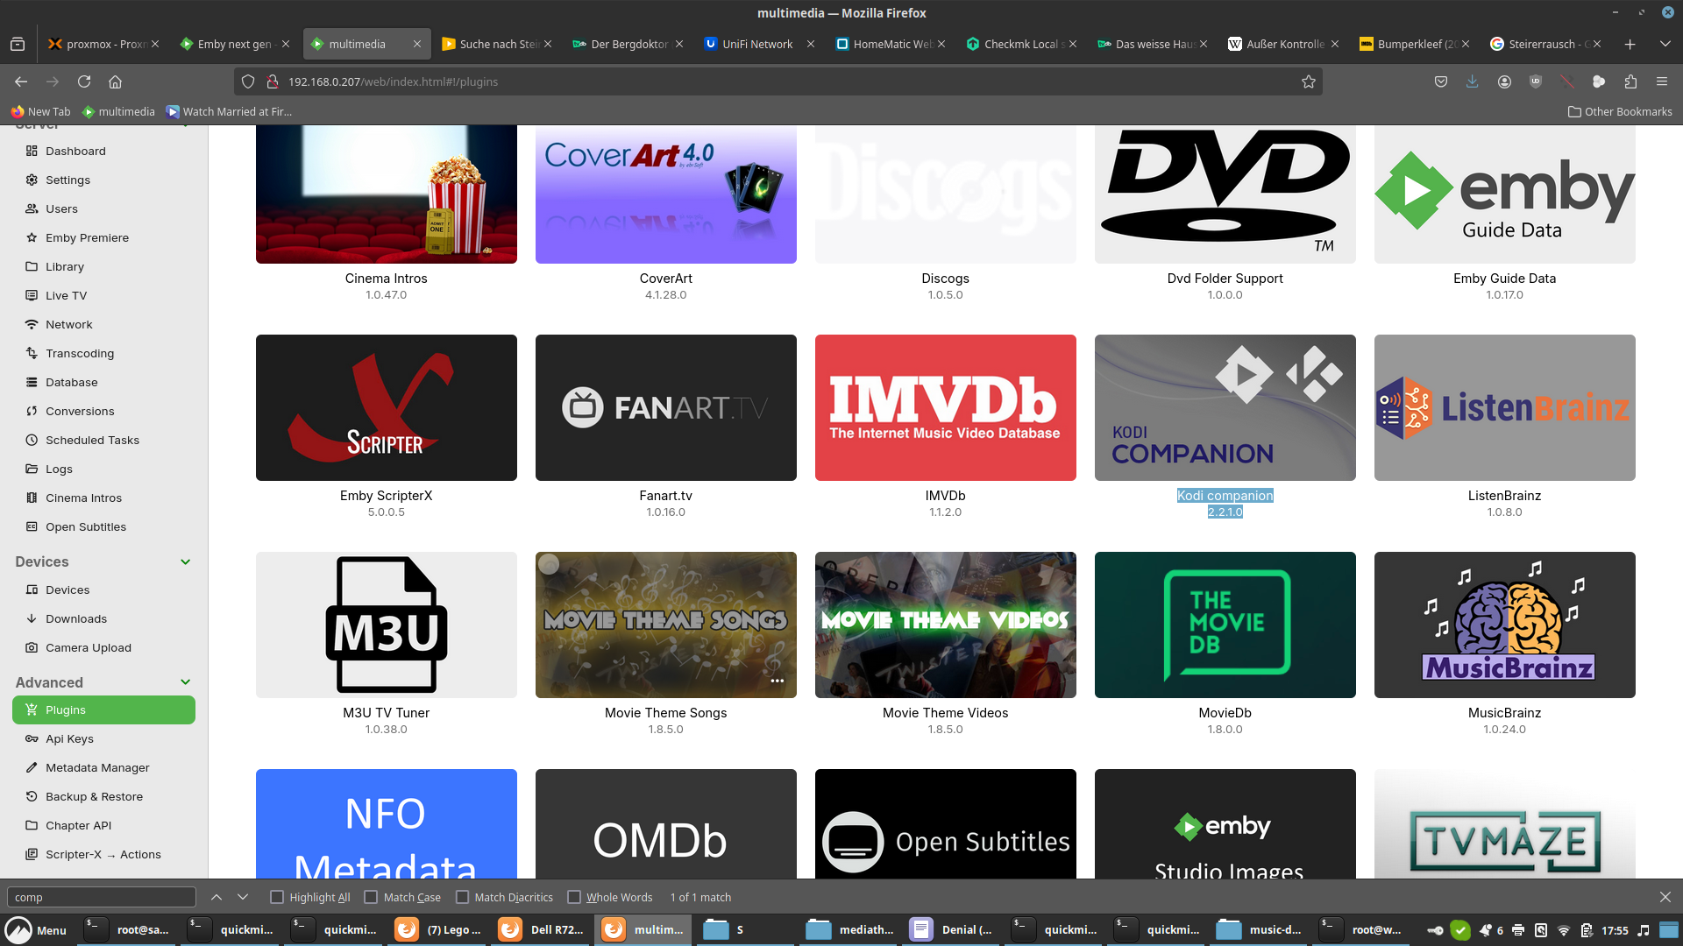
Task: Click the Emby Premiere star icon
Action: [x=30, y=237]
